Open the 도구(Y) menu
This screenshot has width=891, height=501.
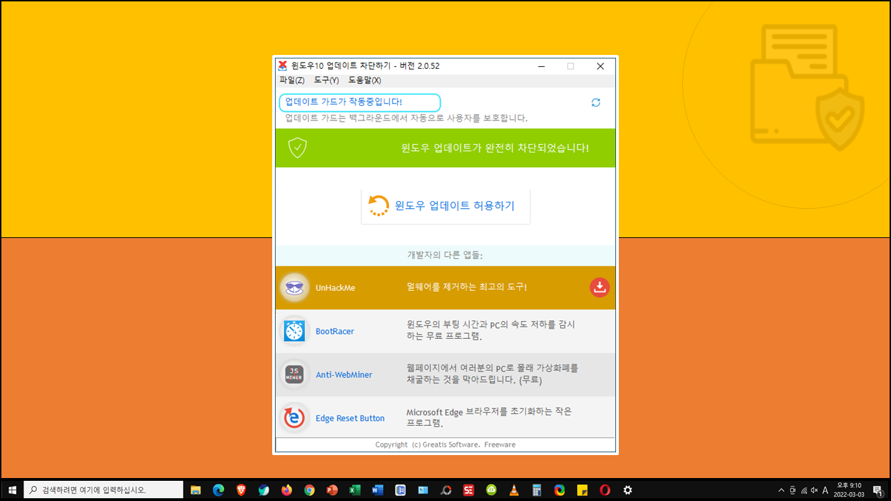coord(326,81)
